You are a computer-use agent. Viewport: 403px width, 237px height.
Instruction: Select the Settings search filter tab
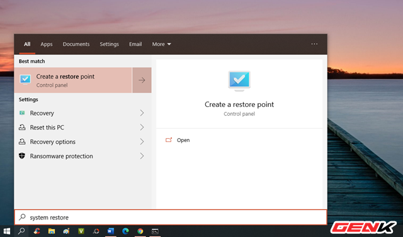click(109, 44)
